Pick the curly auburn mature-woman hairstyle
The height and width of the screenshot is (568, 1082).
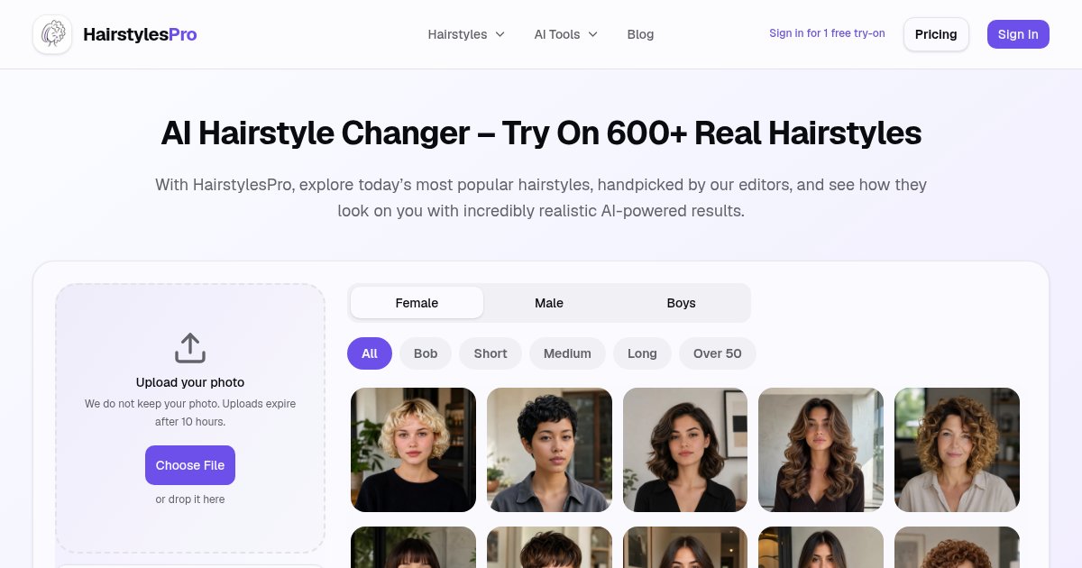[957, 450]
